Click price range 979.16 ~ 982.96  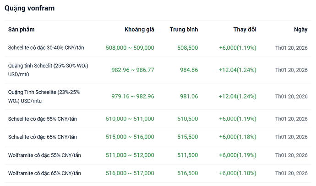[133, 96]
